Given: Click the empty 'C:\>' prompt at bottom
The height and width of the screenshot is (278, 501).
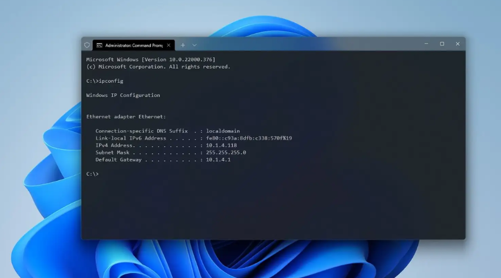Looking at the screenshot, I should pyautogui.click(x=92, y=174).
